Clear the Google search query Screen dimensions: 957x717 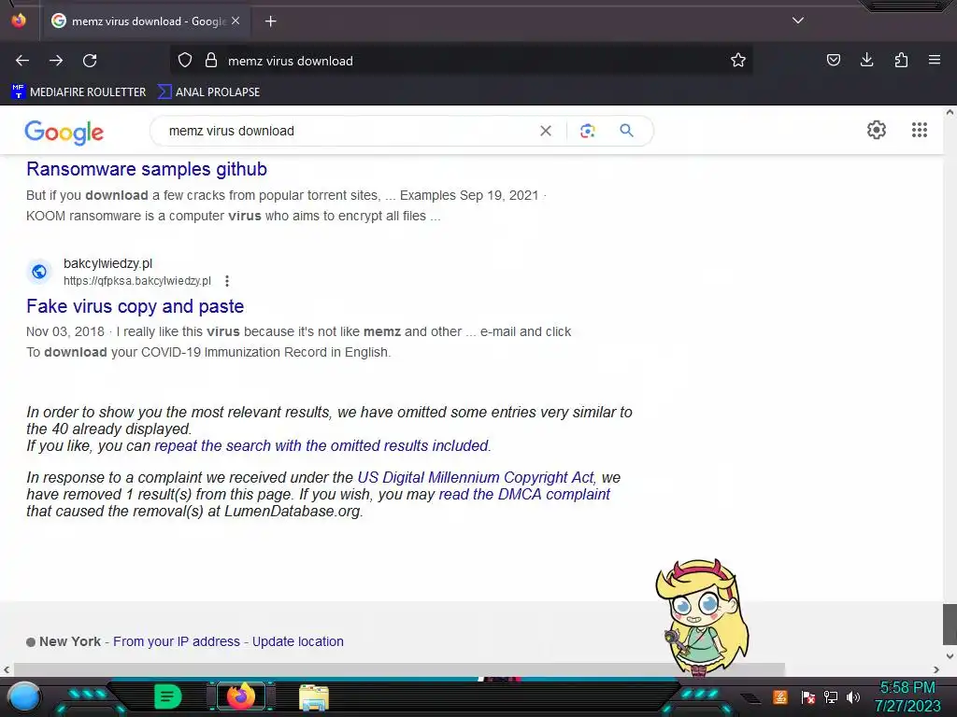point(546,131)
